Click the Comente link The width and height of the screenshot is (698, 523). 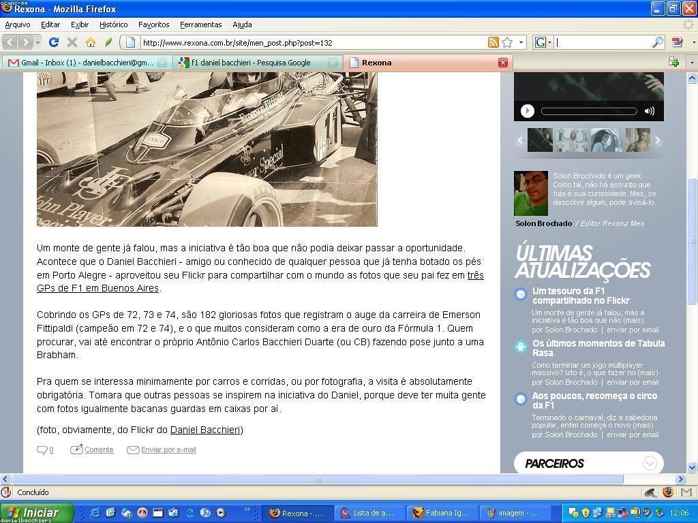pyautogui.click(x=99, y=449)
